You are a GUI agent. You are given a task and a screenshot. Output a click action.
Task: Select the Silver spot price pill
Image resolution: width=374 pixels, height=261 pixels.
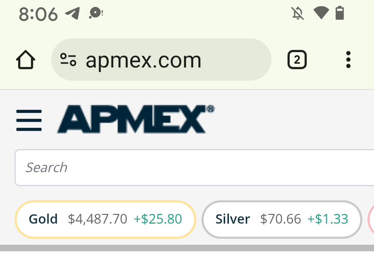pos(282,219)
